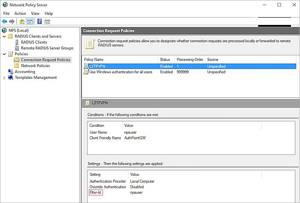This screenshot has width=300, height=203.
Task: Click Enabled status of L2TPVPN row
Action: [166, 66]
